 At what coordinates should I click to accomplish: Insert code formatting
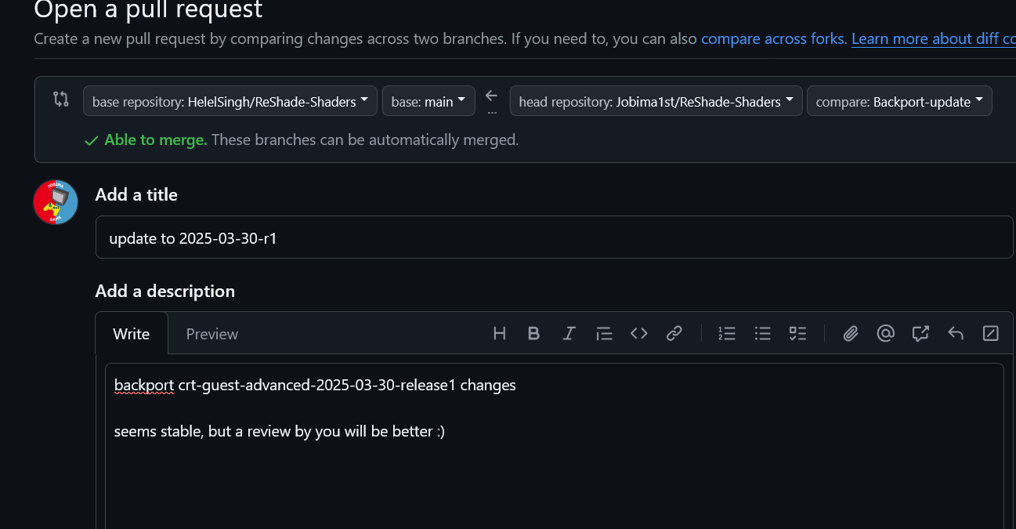coord(639,334)
